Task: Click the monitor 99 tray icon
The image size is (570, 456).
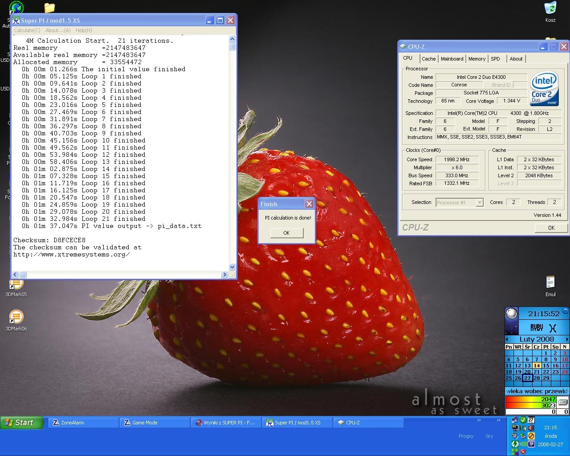Action: 515,428
